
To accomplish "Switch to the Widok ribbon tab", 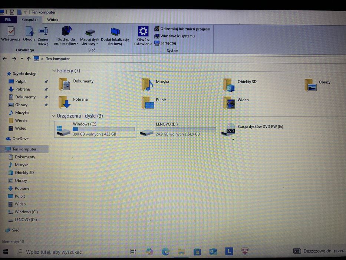I will click(x=53, y=20).
